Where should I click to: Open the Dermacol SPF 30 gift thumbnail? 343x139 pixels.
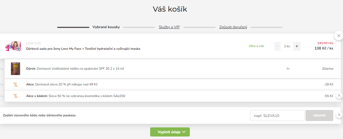pyautogui.click(x=16, y=69)
